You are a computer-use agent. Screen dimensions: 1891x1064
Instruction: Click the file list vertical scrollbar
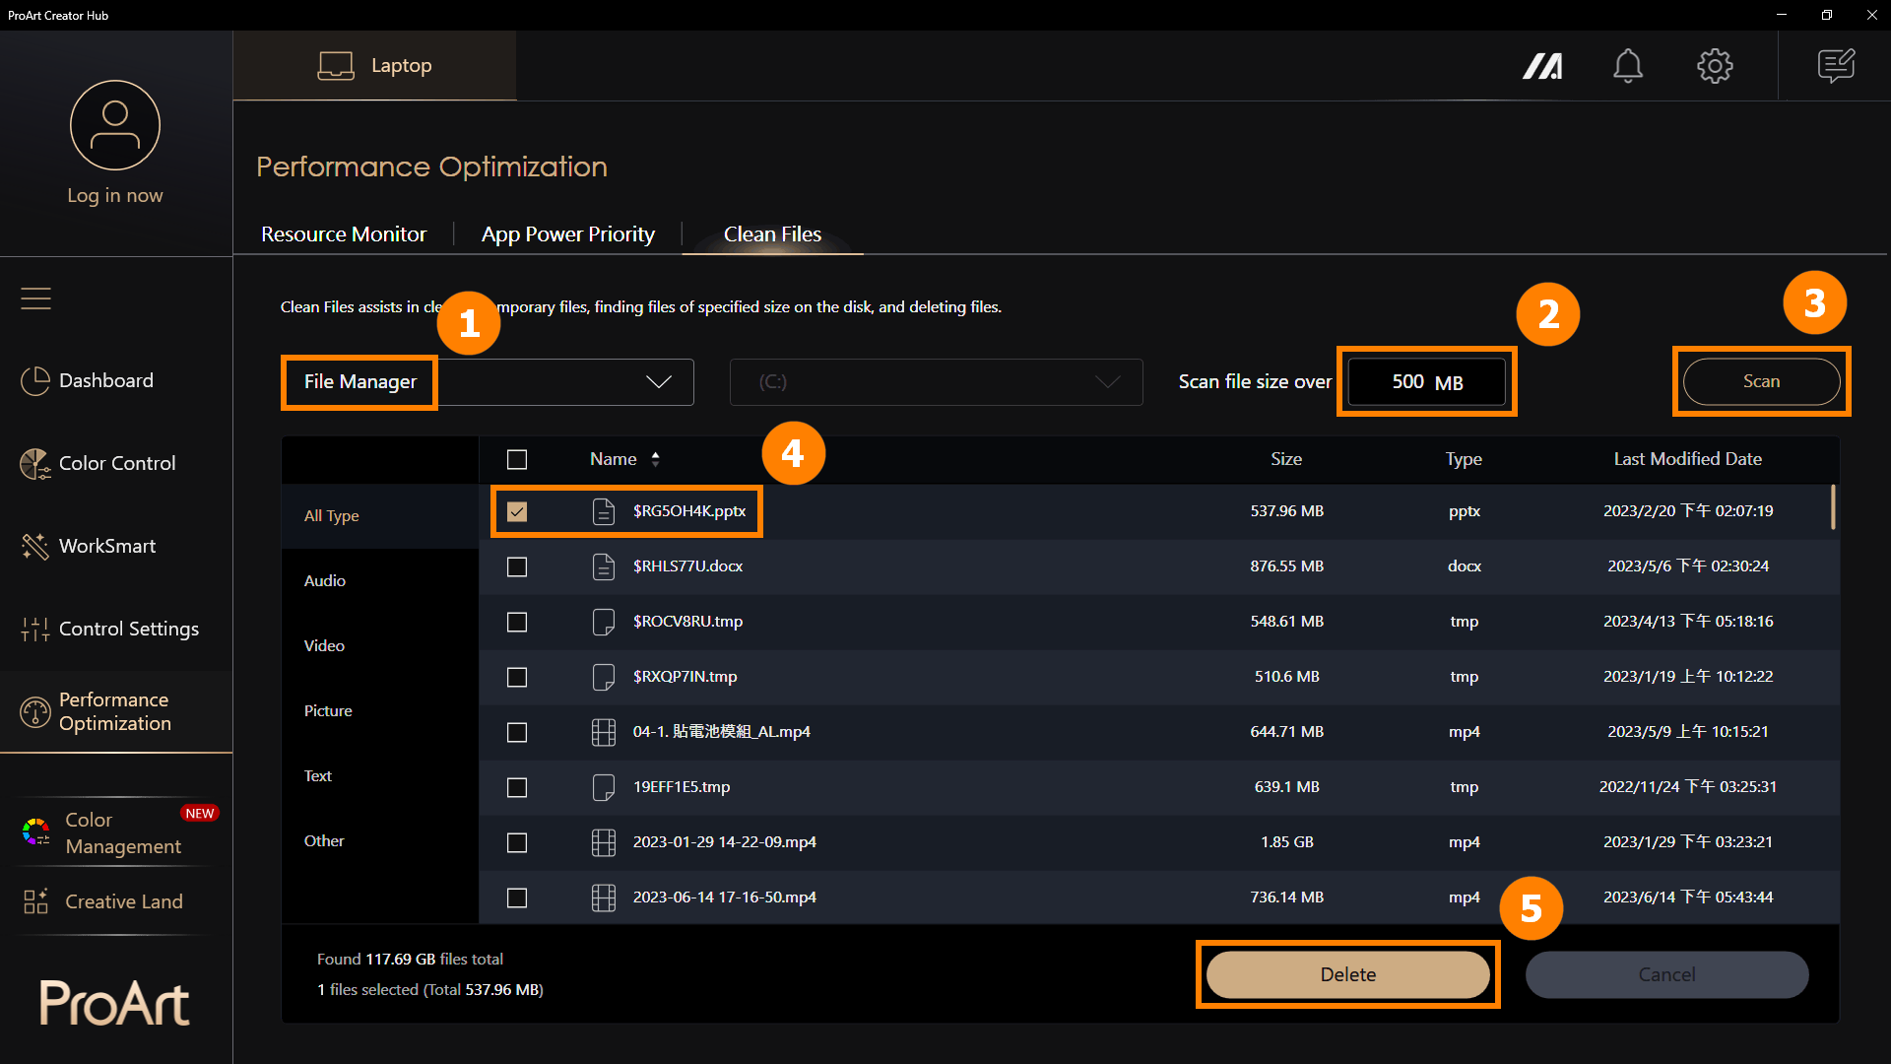coord(1833,506)
